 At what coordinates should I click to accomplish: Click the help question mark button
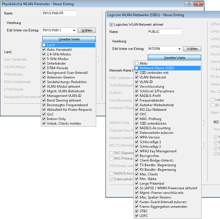coord(189,3)
